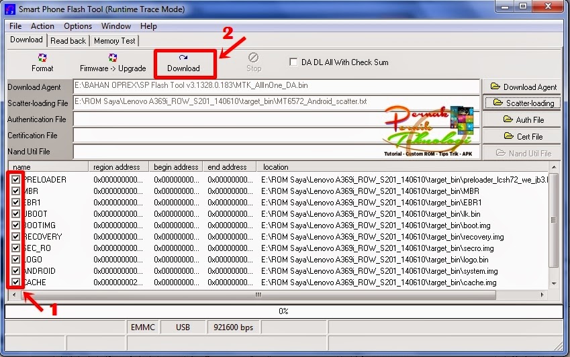Click the USB status bar entry
The image size is (570, 357).
click(183, 327)
